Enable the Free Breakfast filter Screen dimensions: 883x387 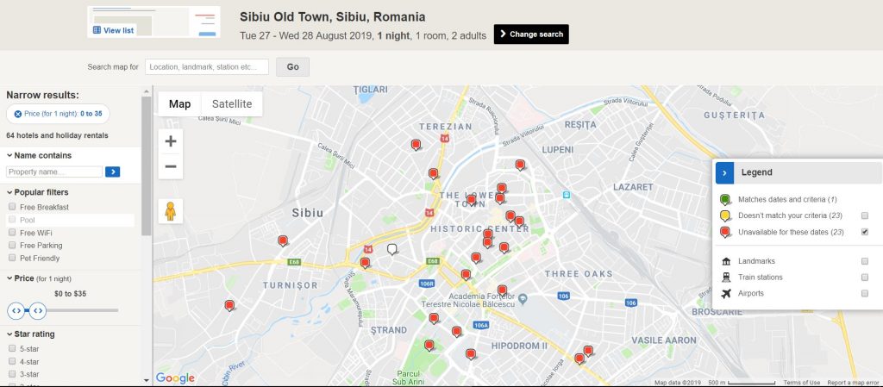[12, 208]
